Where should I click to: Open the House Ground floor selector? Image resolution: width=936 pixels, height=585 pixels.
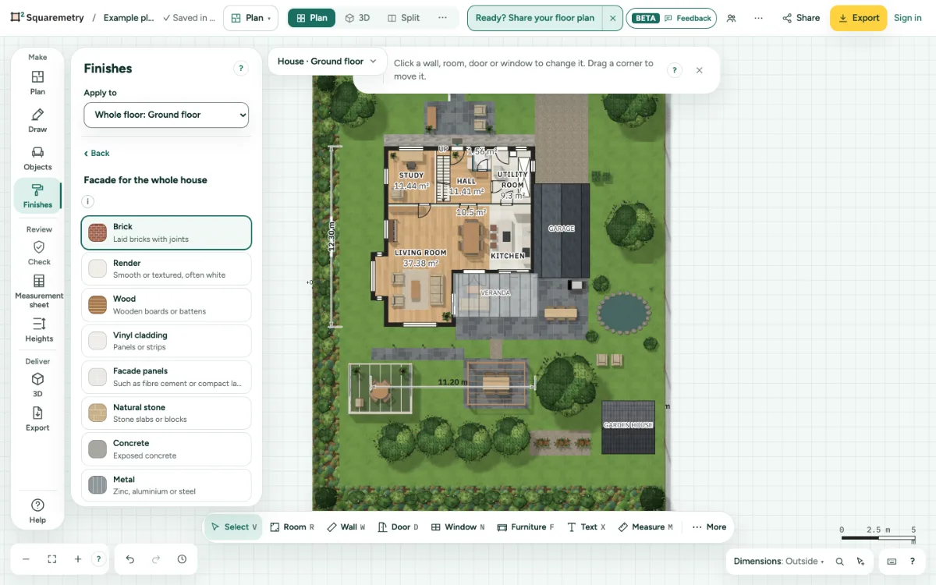pos(327,61)
